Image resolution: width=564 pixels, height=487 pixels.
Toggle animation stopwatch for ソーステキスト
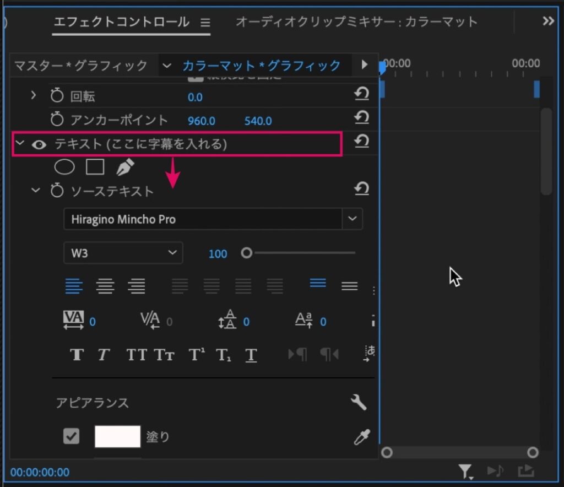(57, 190)
